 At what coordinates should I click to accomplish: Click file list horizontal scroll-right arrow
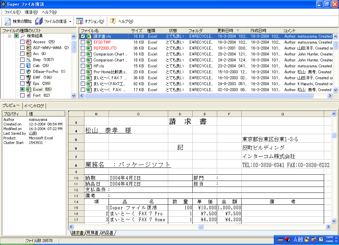tap(330, 95)
